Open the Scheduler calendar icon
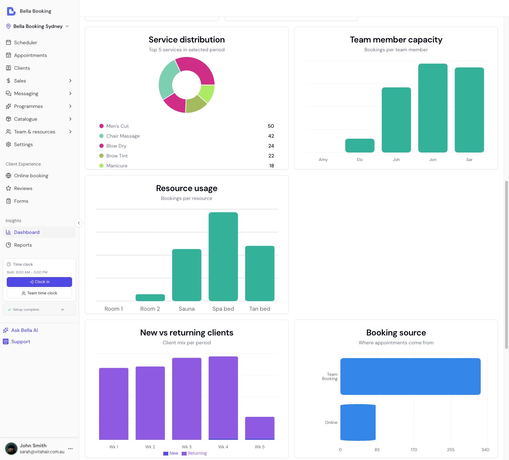This screenshot has width=509, height=460. pyautogui.click(x=8, y=42)
